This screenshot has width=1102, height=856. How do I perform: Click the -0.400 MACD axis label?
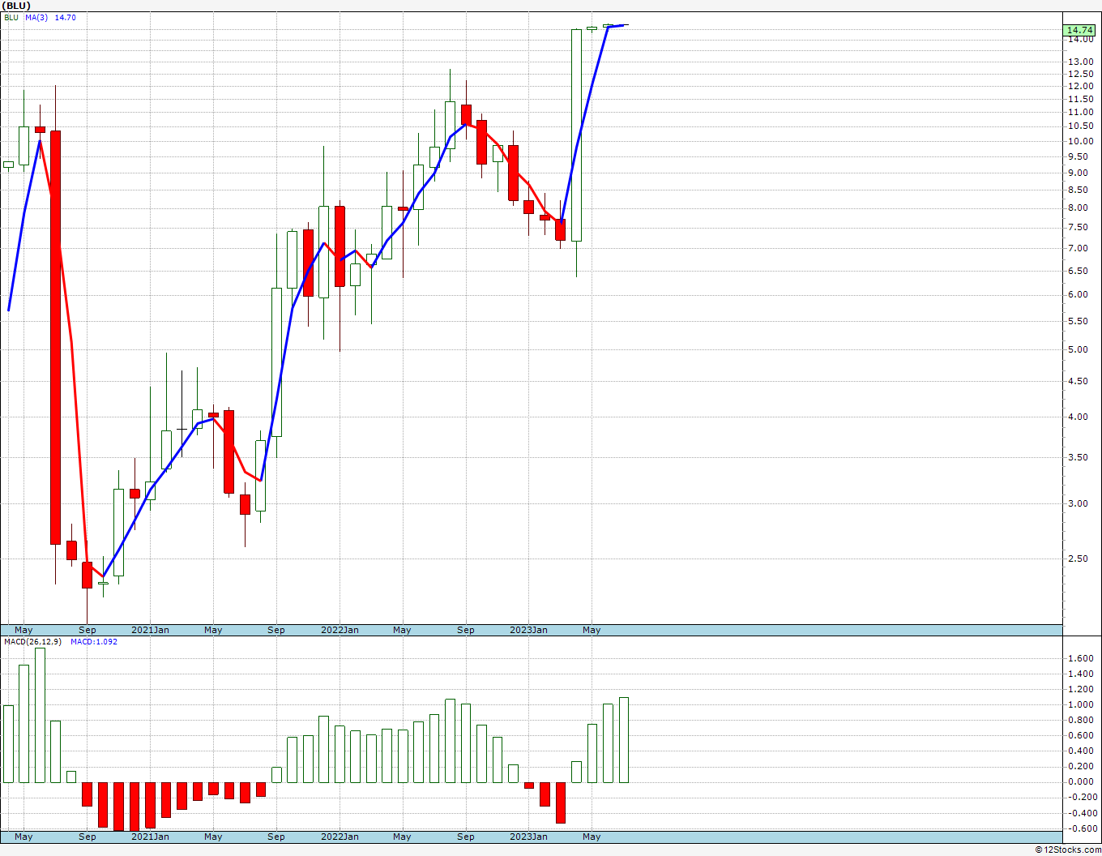(1082, 813)
